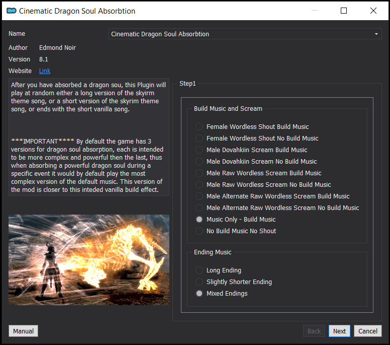The width and height of the screenshot is (390, 345).
Task: Open the mod website Link
Action: tap(45, 71)
